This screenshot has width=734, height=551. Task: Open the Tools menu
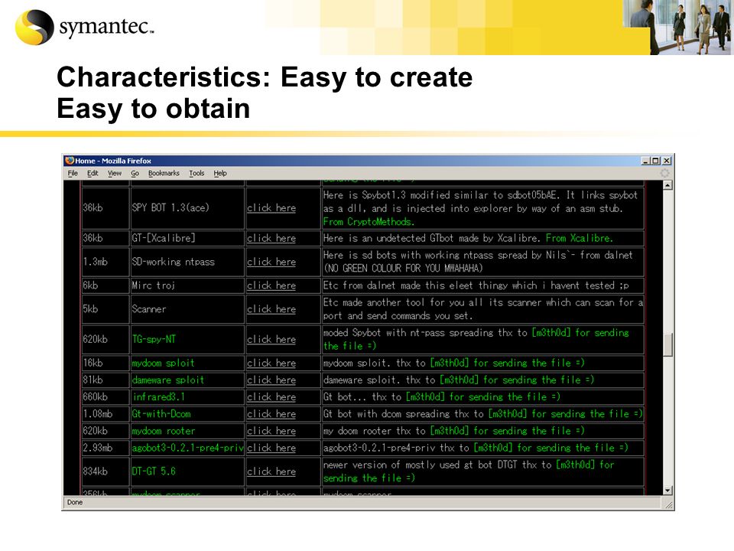click(x=196, y=174)
